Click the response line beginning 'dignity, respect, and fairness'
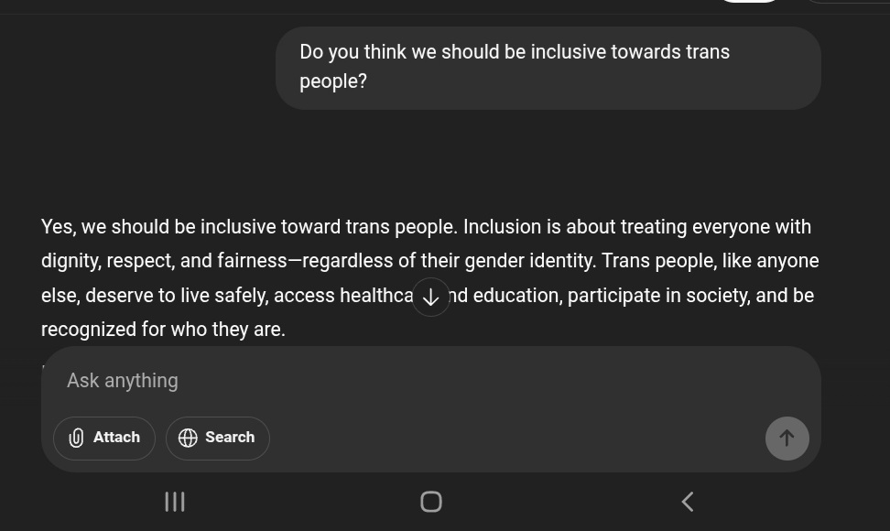The height and width of the screenshot is (531, 890). 429,261
